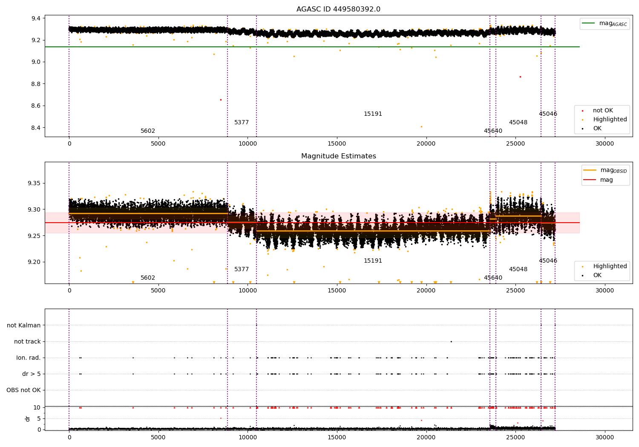Select the mag AGASC legend entry in top plot
The width and height of the screenshot is (639, 447).
click(x=604, y=23)
